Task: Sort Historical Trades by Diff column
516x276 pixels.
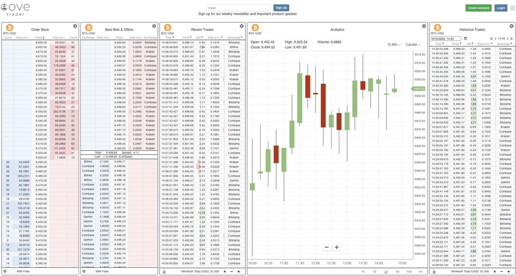Action: tap(471, 44)
